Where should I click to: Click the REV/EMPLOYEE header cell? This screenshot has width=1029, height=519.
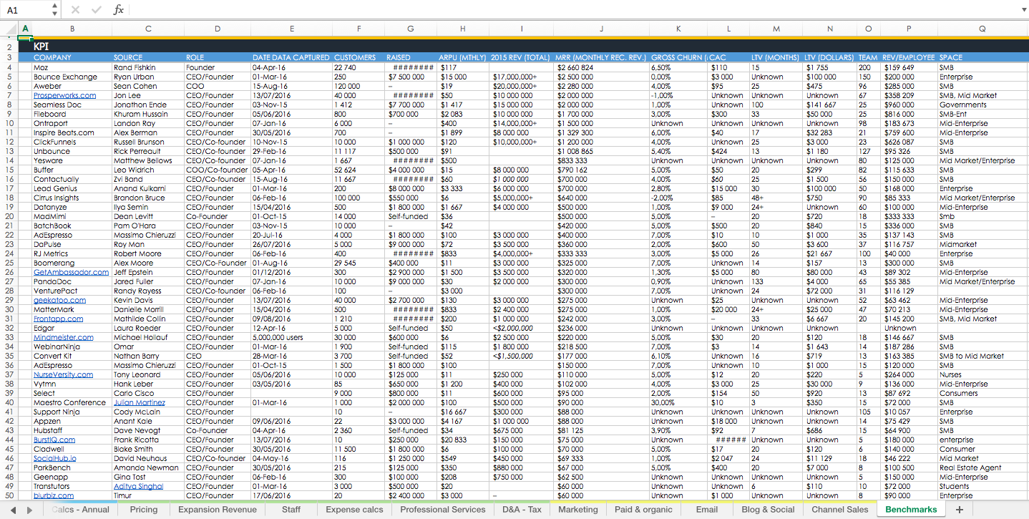909,57
